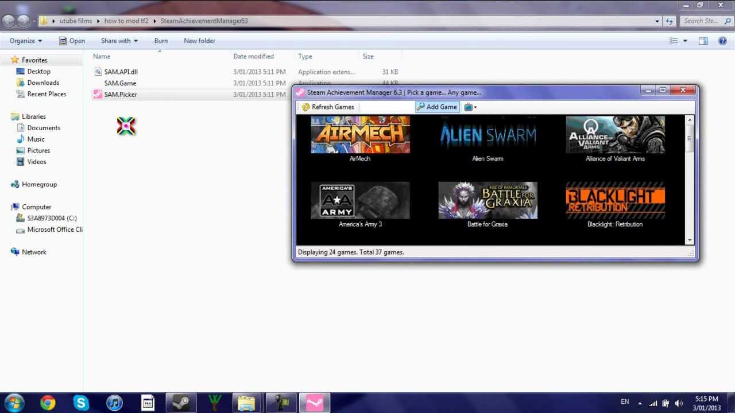The height and width of the screenshot is (413, 735).
Task: Toggle the preview pane icon
Action: (703, 41)
